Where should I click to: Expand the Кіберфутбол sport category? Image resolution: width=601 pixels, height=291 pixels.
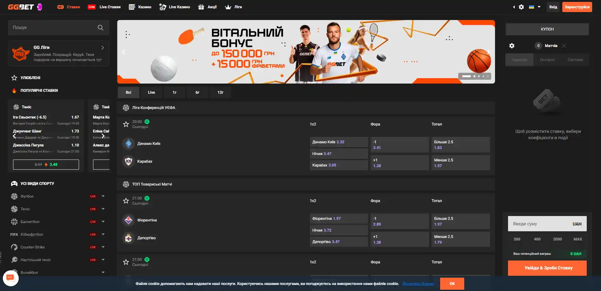click(x=103, y=234)
